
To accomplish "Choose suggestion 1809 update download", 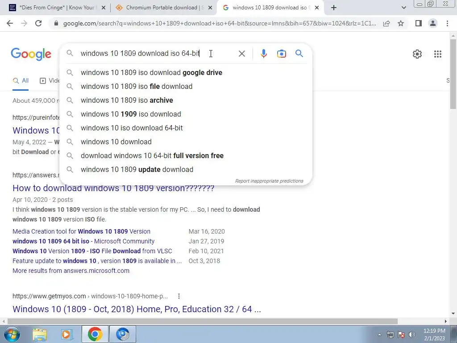I will pyautogui.click(x=186, y=169).
